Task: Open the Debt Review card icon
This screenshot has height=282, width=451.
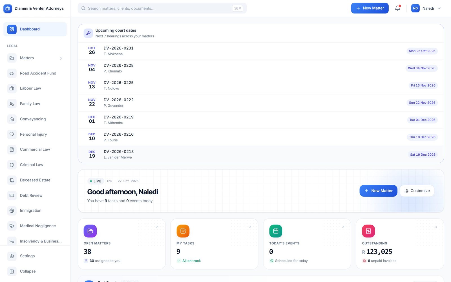Action: click(12, 195)
